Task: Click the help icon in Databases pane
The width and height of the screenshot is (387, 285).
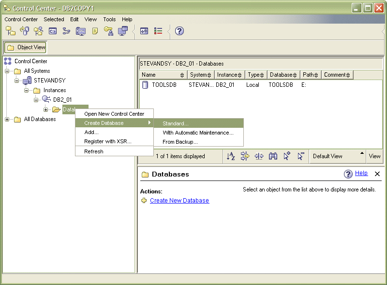Action: click(348, 174)
